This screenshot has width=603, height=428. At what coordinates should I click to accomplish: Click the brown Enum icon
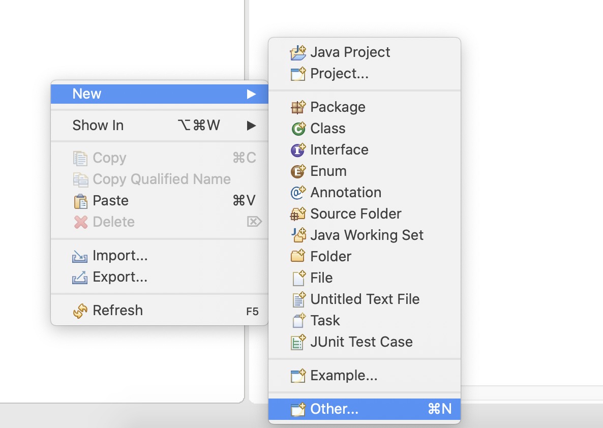pyautogui.click(x=298, y=171)
